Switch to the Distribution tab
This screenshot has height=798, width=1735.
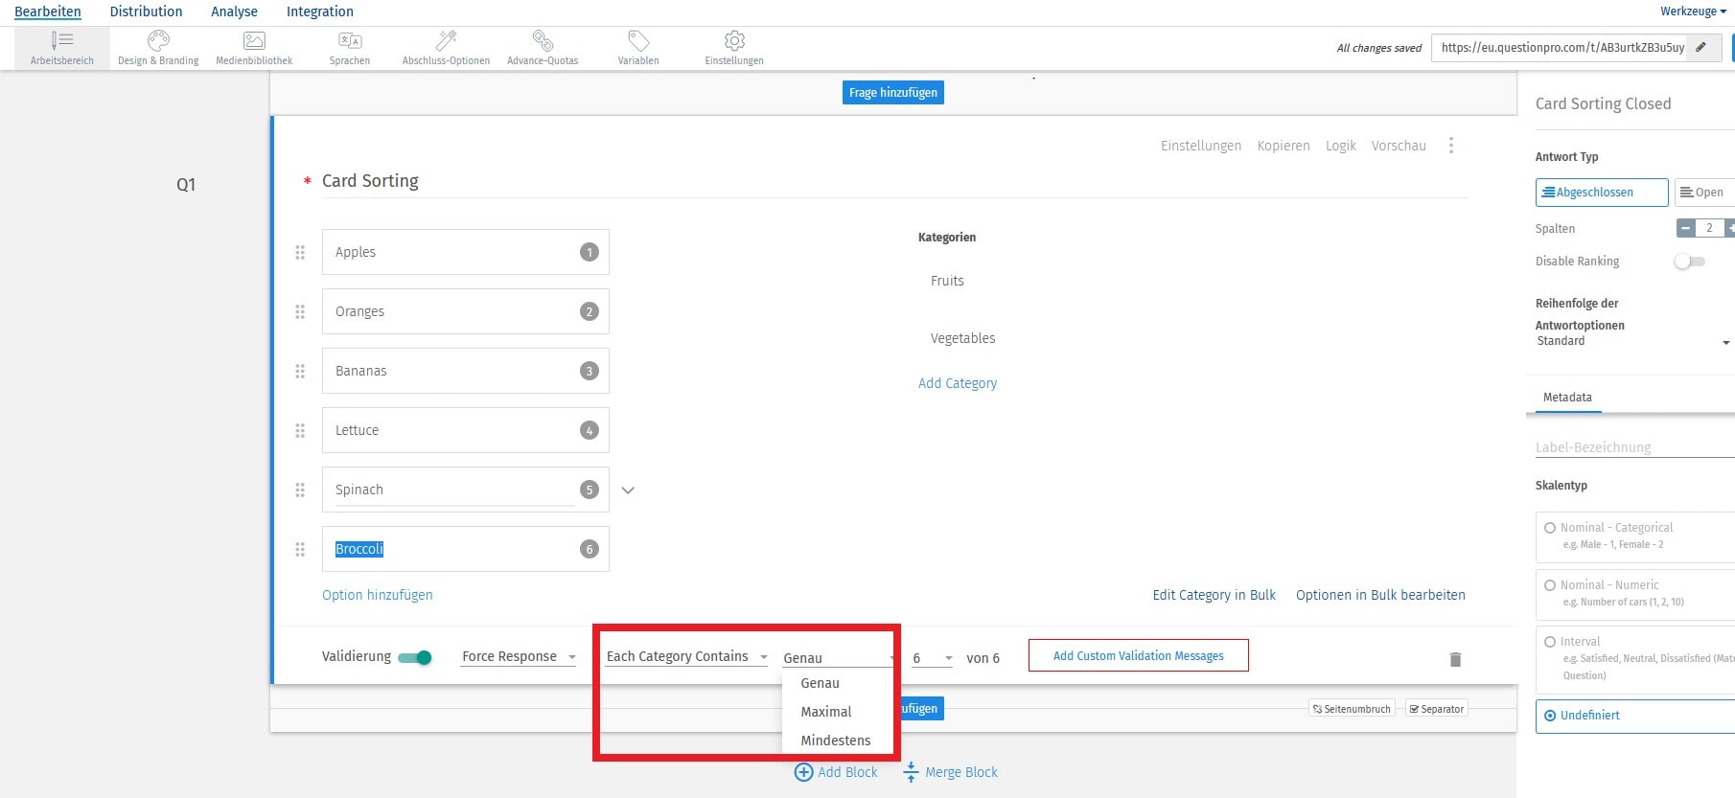click(146, 11)
